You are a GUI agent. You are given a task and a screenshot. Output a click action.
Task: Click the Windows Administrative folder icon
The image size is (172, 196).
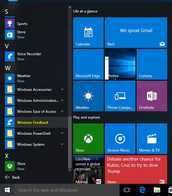[x=10, y=100]
